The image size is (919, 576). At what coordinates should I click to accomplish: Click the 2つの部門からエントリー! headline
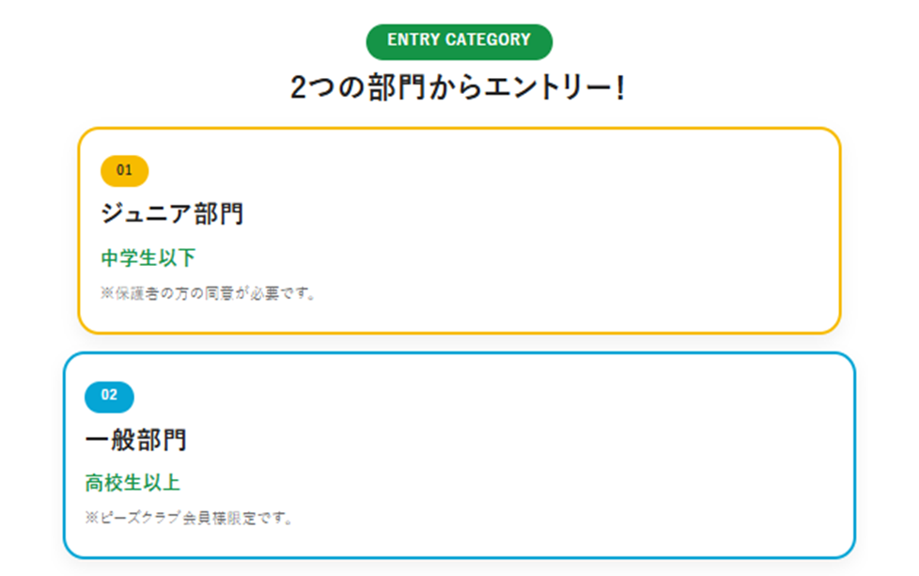click(x=459, y=88)
